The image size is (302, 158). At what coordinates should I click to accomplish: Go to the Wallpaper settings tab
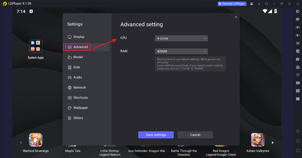(x=81, y=108)
